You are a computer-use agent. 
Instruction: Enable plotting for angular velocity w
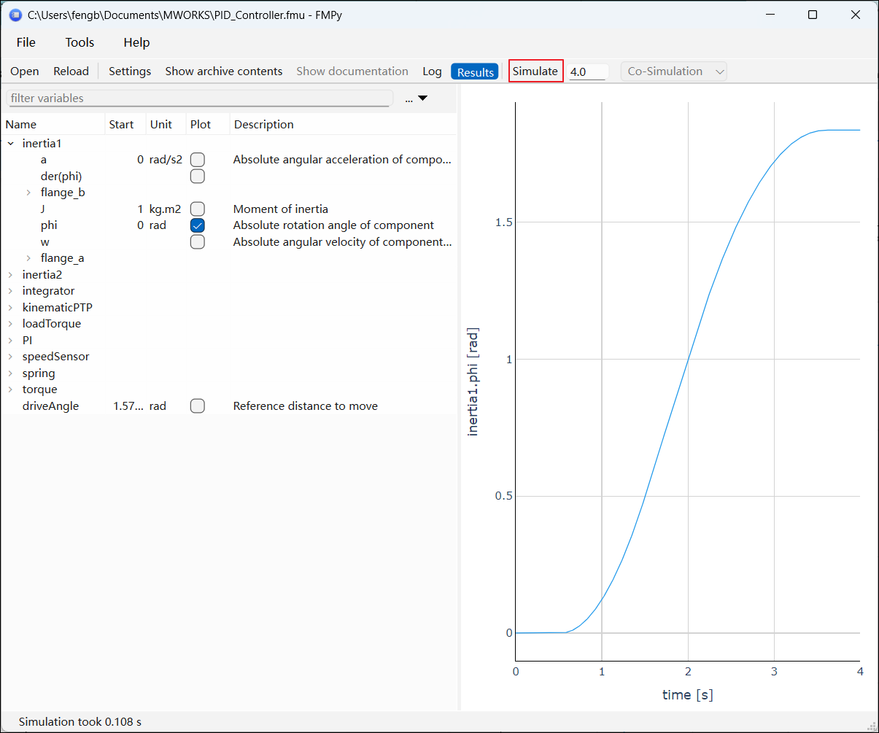click(x=197, y=242)
